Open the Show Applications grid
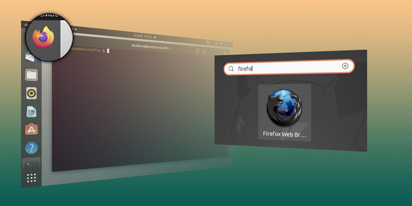 [x=31, y=178]
